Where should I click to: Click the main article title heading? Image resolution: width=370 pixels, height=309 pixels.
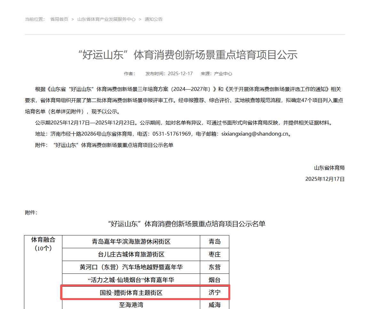pyautogui.click(x=188, y=55)
